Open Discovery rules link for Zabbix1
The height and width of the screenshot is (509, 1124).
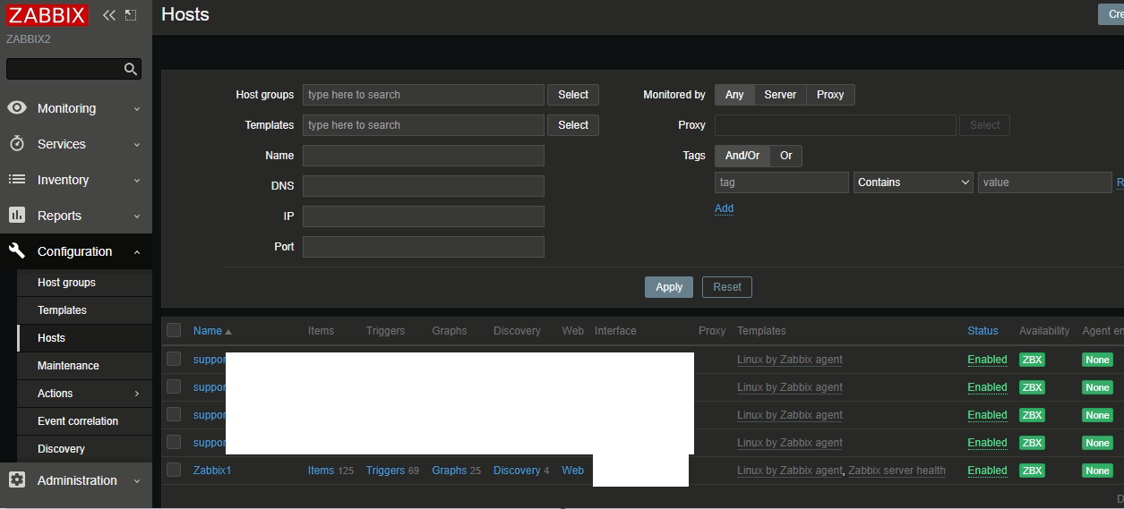coord(517,471)
